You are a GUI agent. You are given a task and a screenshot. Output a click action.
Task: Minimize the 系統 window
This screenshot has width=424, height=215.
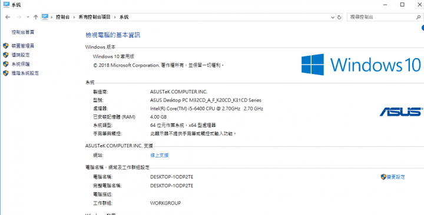pyautogui.click(x=386, y=4)
